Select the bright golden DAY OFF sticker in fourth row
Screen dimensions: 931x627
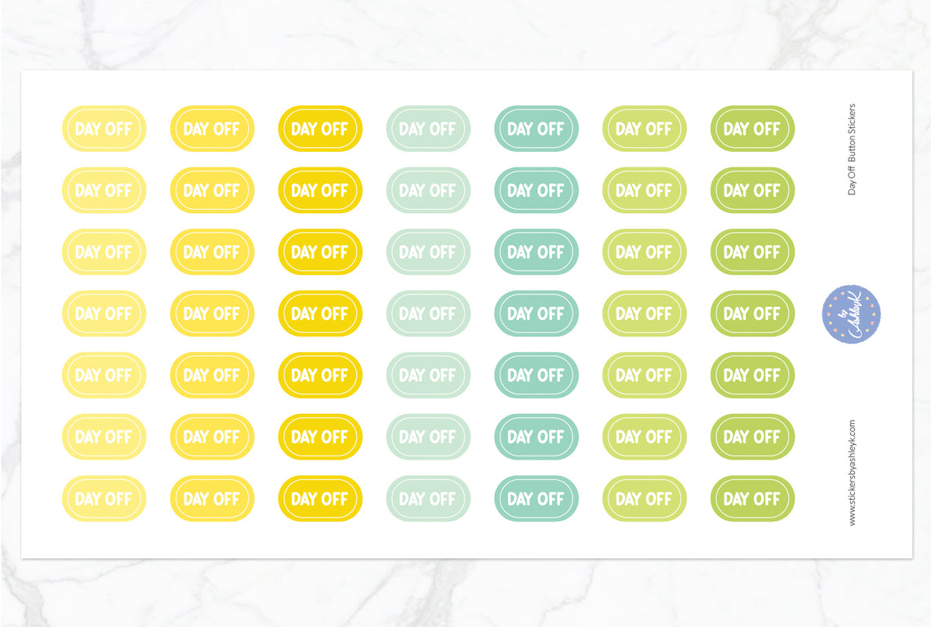(x=320, y=313)
